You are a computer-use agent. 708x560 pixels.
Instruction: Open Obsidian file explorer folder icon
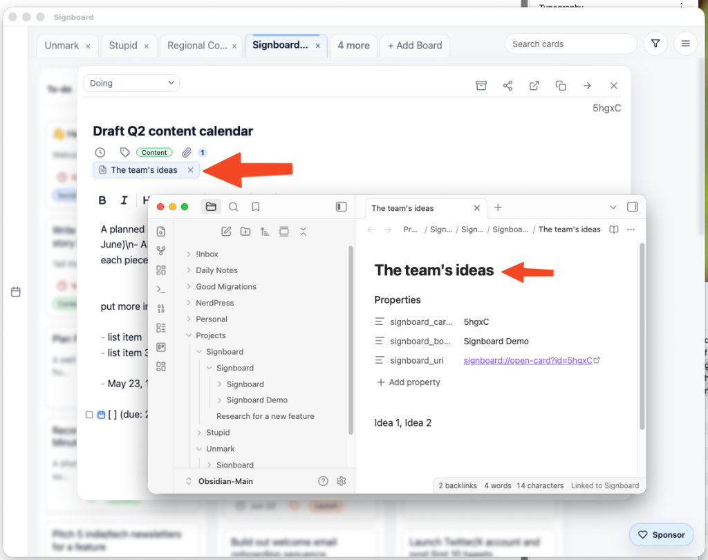[211, 207]
